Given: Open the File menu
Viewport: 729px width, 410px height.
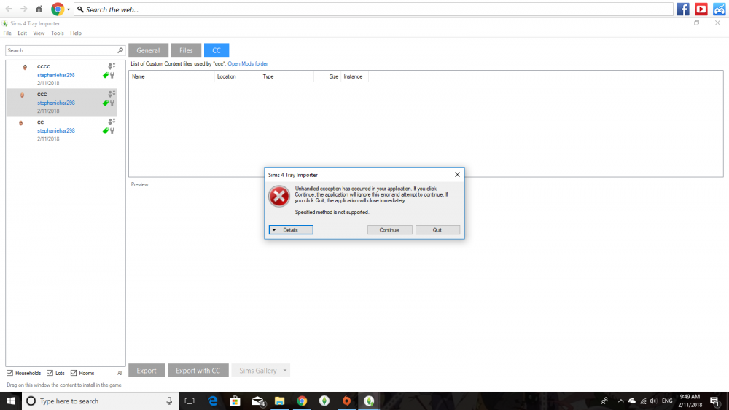Looking at the screenshot, I should [7, 33].
